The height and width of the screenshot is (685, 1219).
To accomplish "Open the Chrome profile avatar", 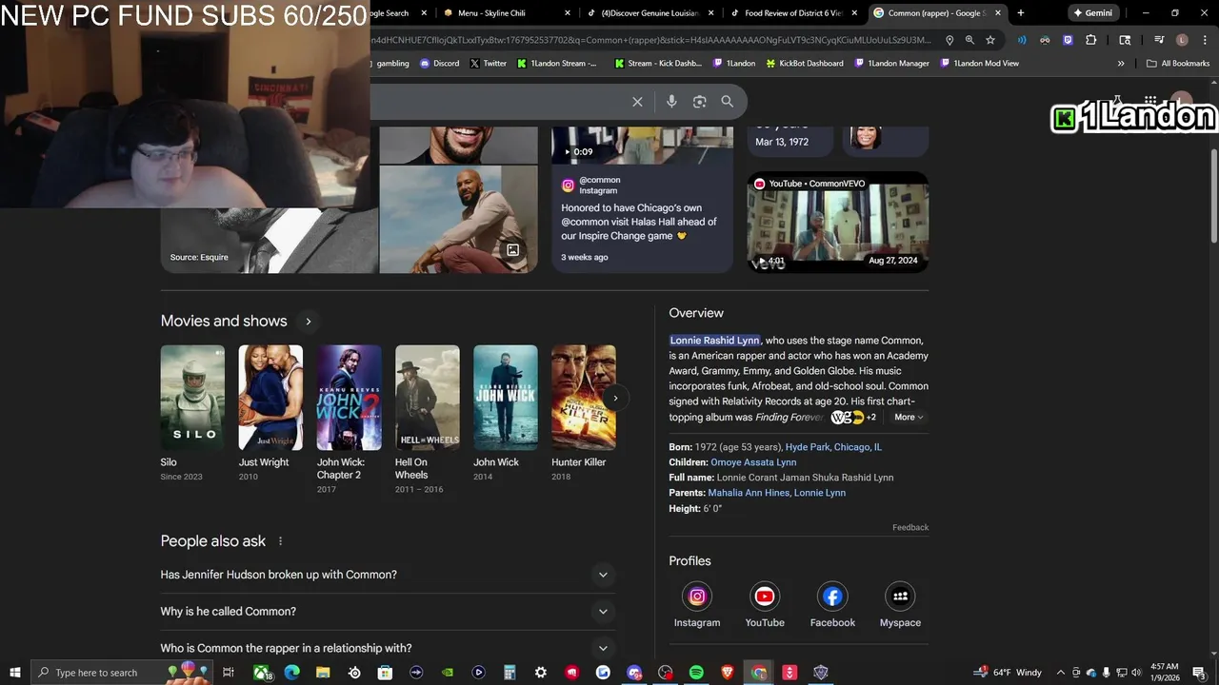I will [1182, 40].
